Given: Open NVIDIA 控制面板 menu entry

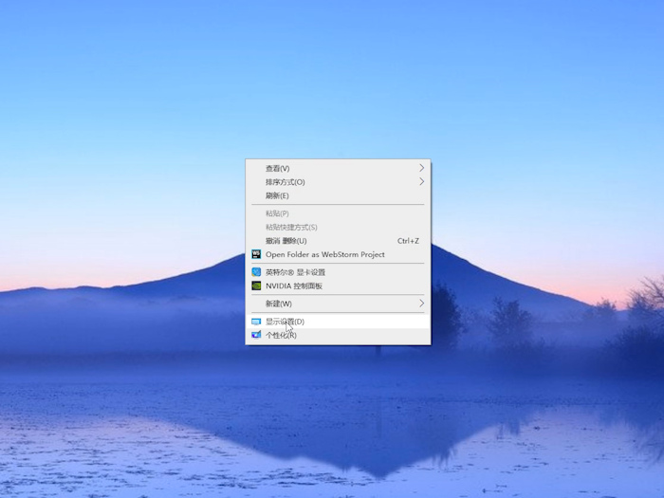Looking at the screenshot, I should (x=294, y=286).
